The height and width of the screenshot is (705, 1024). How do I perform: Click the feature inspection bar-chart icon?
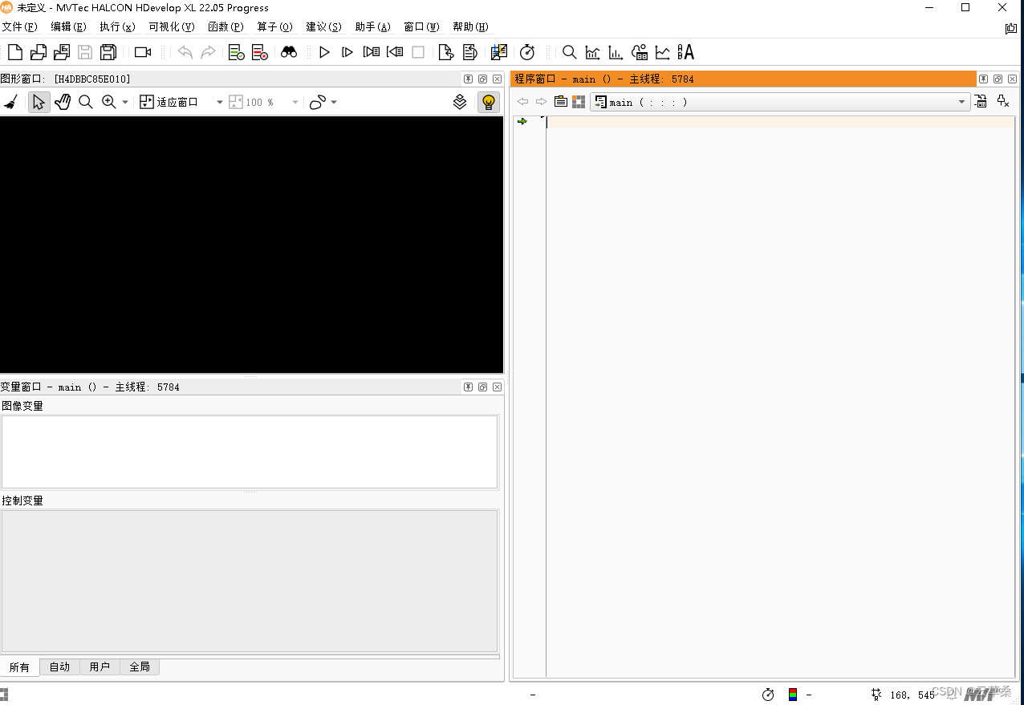point(615,52)
